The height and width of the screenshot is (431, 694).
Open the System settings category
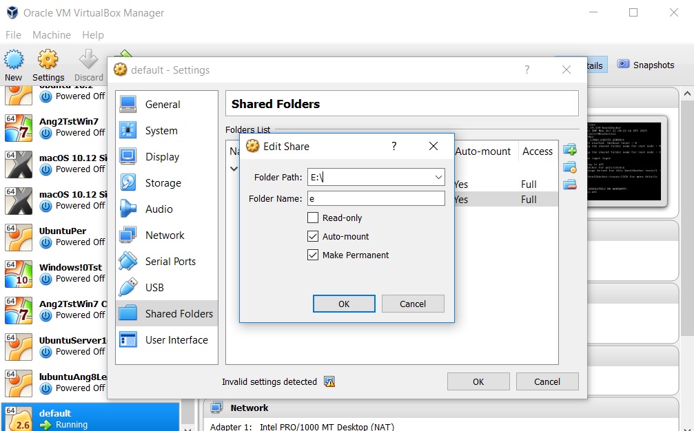[x=167, y=130]
